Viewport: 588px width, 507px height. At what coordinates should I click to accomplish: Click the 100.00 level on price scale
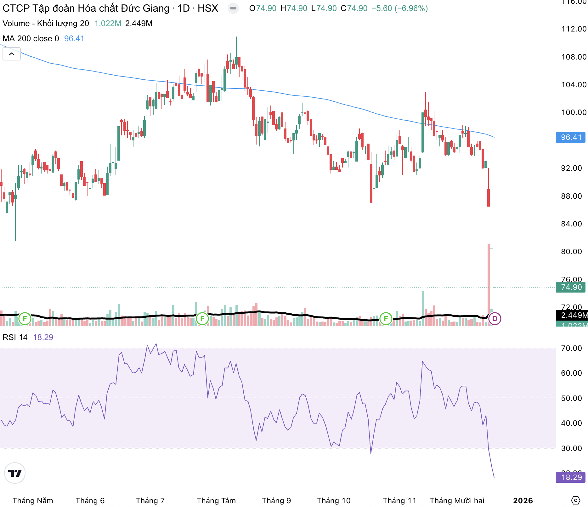click(x=574, y=112)
